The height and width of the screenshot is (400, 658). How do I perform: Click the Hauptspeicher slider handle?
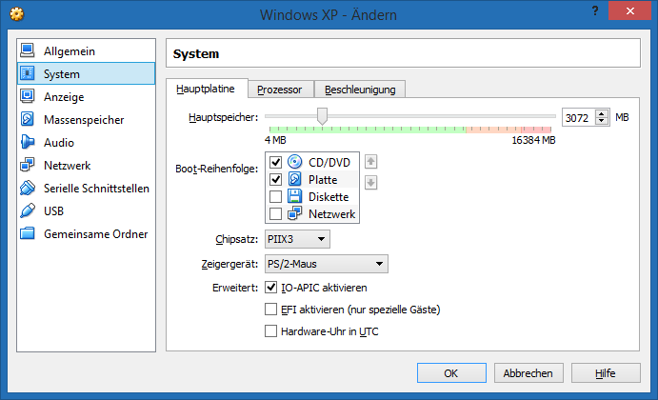click(322, 116)
